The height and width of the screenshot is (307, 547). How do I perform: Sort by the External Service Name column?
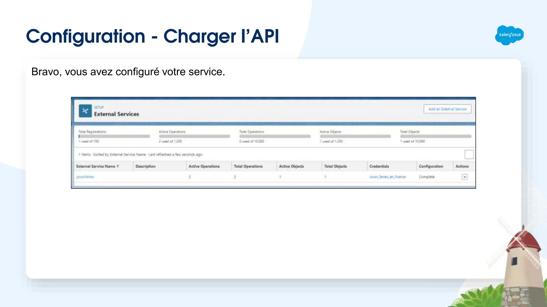97,166
